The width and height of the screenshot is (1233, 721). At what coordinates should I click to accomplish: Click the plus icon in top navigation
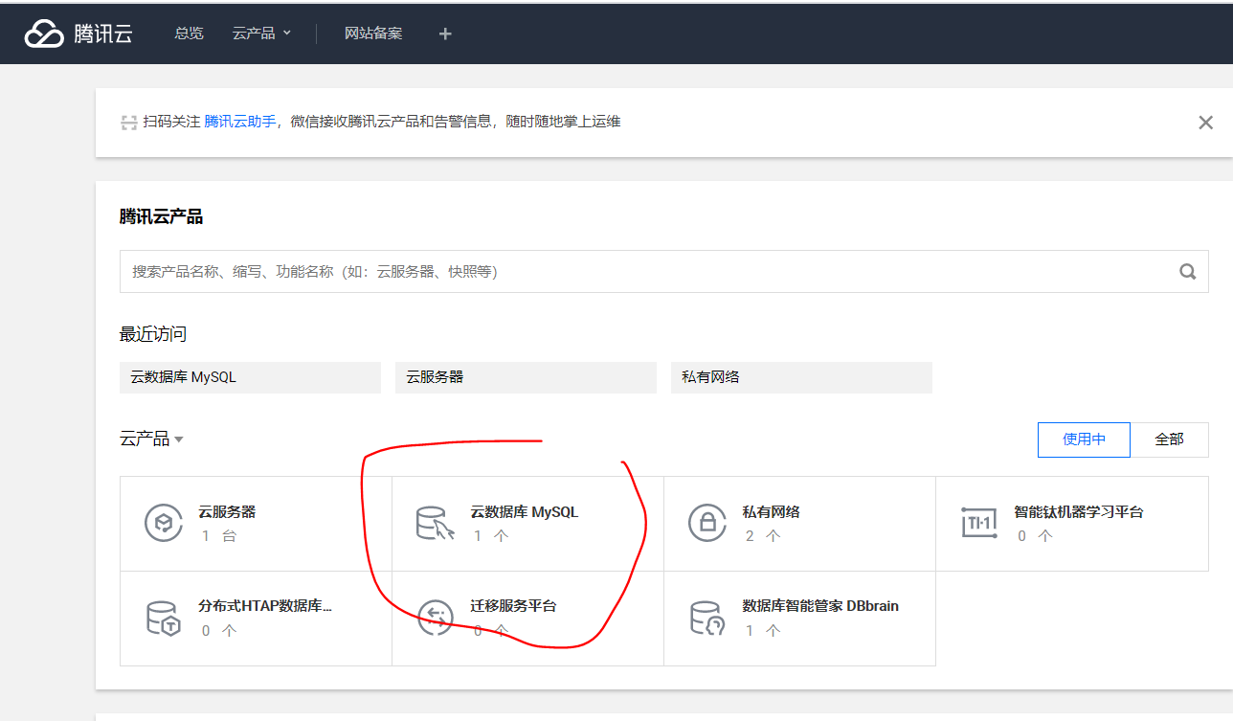(444, 34)
